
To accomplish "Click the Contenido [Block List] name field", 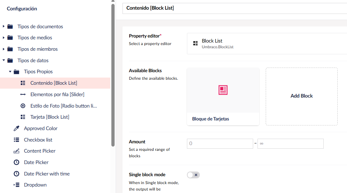I will coord(235,8).
